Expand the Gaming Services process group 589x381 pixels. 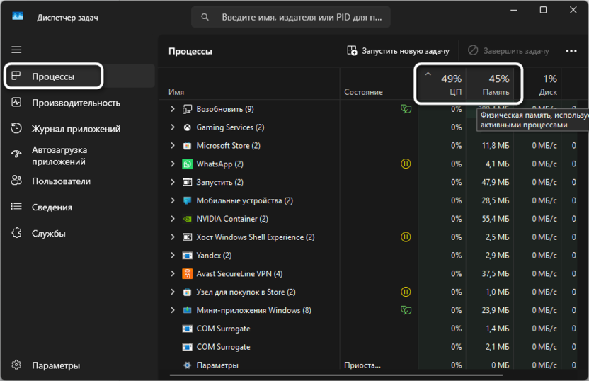[173, 127]
